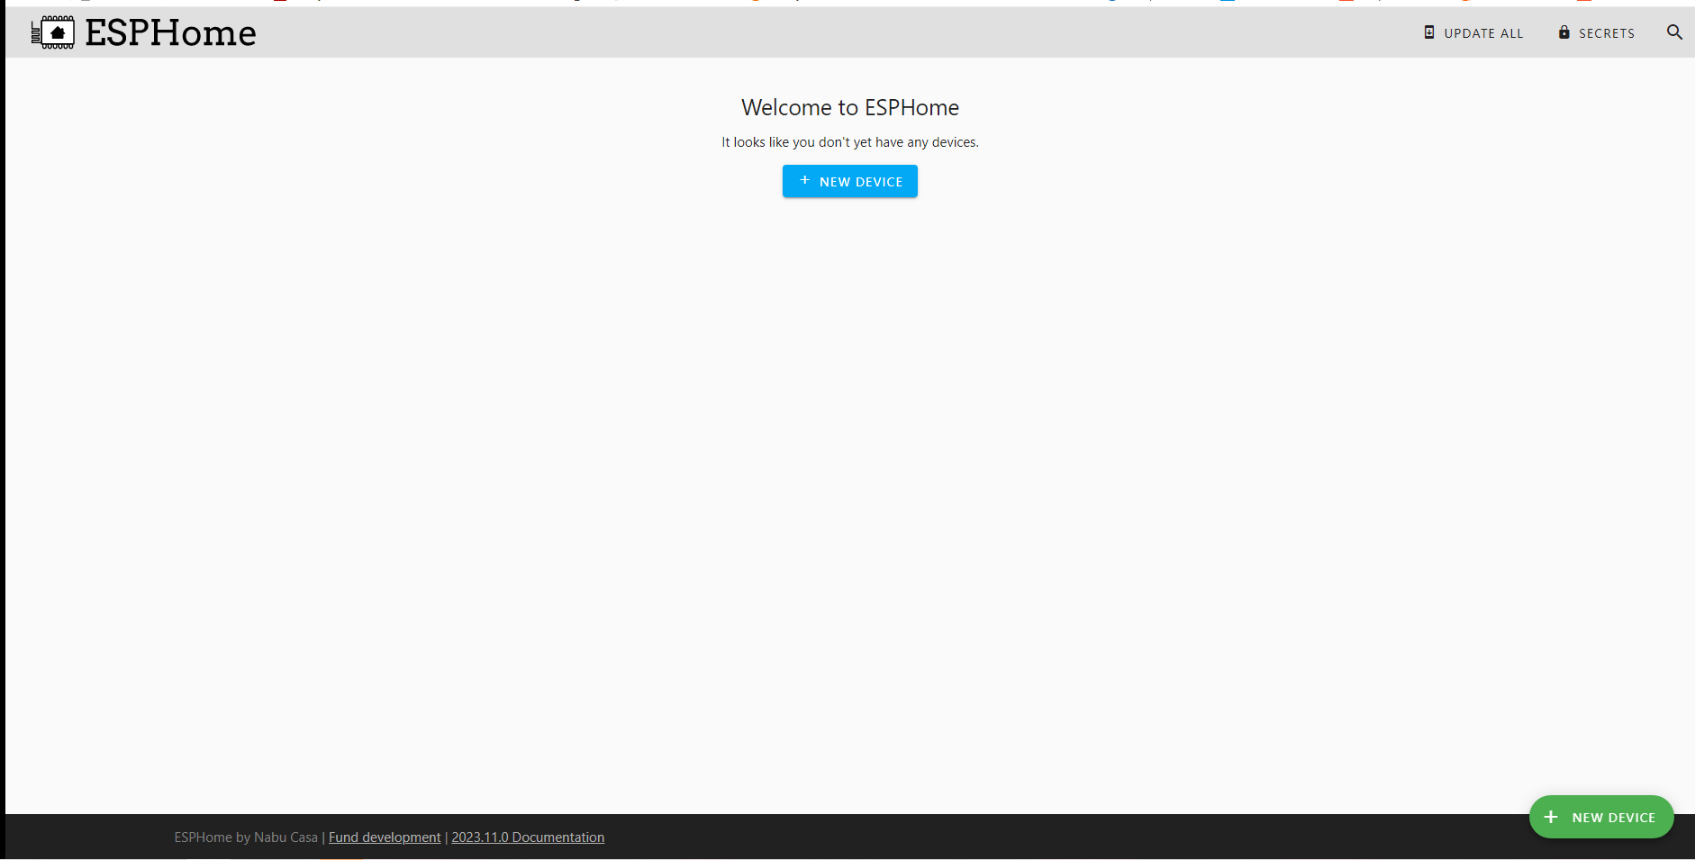Click the Update All button in header

(1473, 32)
